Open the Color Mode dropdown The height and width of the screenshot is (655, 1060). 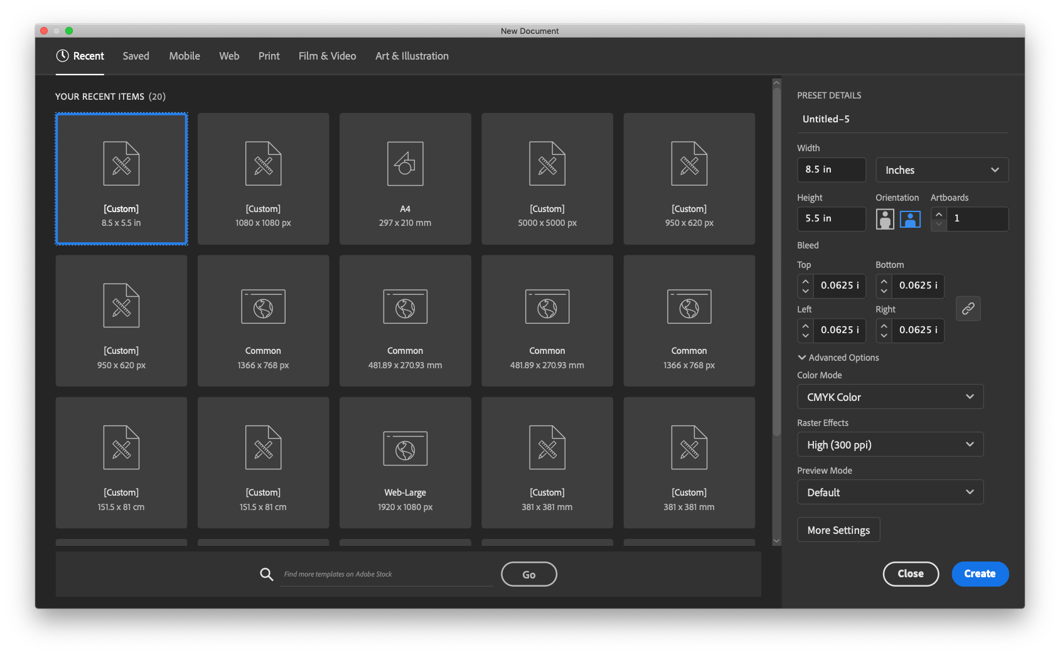889,397
